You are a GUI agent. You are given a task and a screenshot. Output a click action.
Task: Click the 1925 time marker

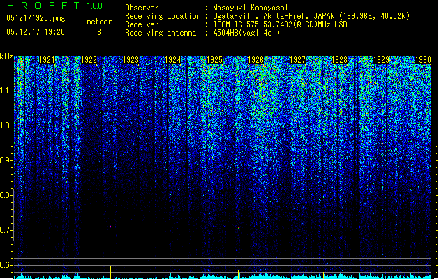tap(214, 60)
